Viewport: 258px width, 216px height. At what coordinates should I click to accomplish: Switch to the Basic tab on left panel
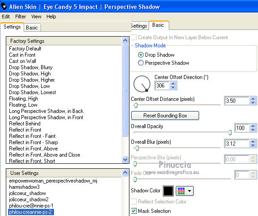pos(32,28)
